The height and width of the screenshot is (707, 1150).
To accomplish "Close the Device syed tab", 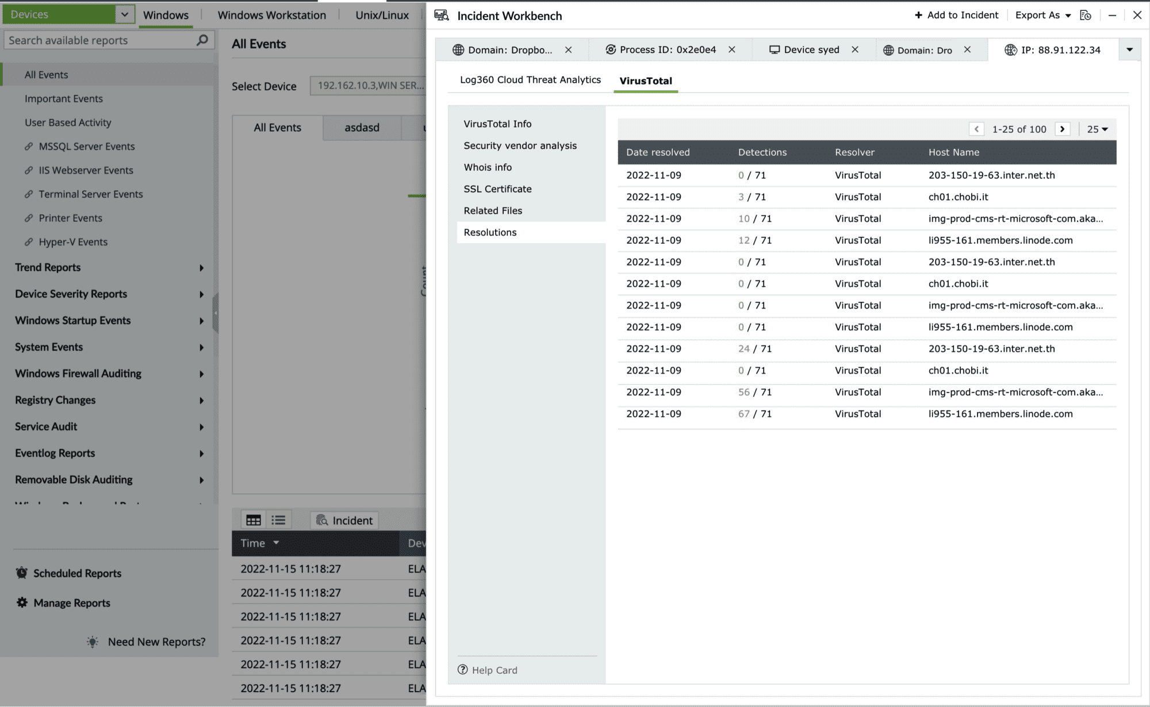I will tap(855, 50).
